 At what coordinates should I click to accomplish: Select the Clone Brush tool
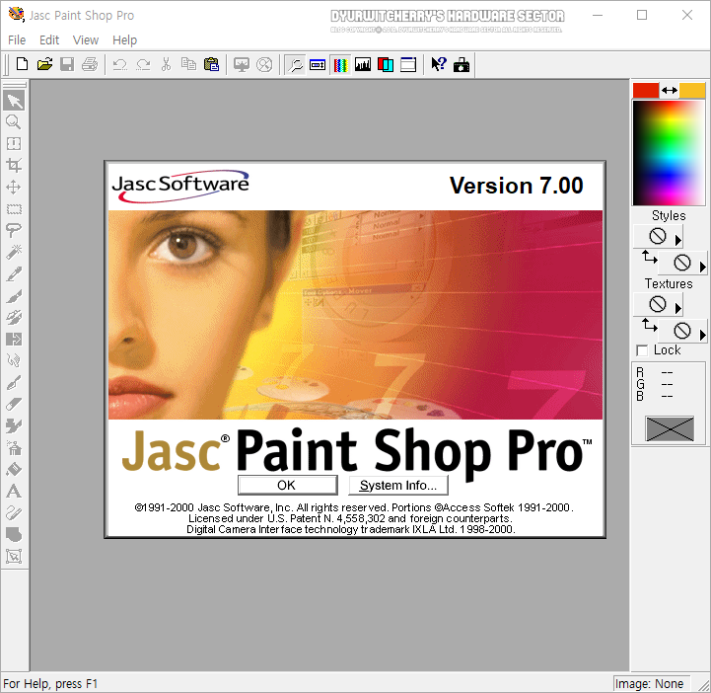coord(14,317)
